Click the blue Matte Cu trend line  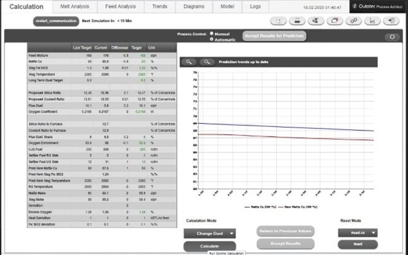(x=277, y=127)
